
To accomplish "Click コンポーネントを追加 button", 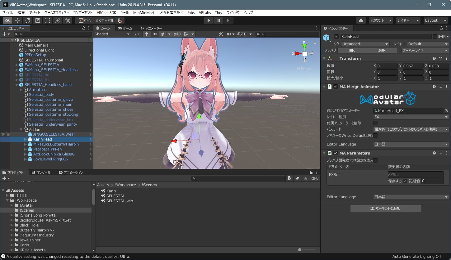I will coord(386,208).
